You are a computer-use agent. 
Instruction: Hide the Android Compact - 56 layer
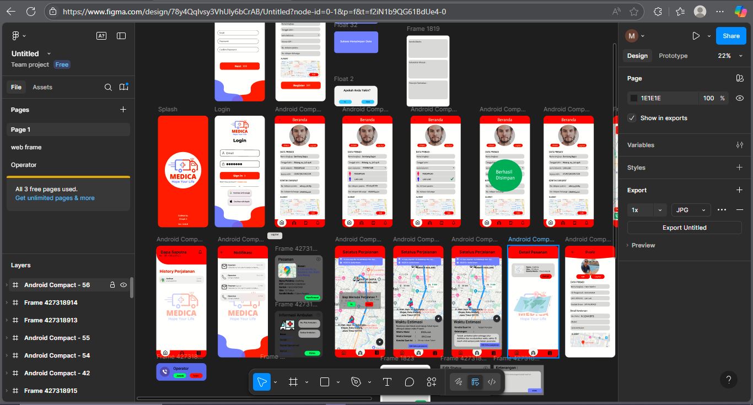point(123,285)
